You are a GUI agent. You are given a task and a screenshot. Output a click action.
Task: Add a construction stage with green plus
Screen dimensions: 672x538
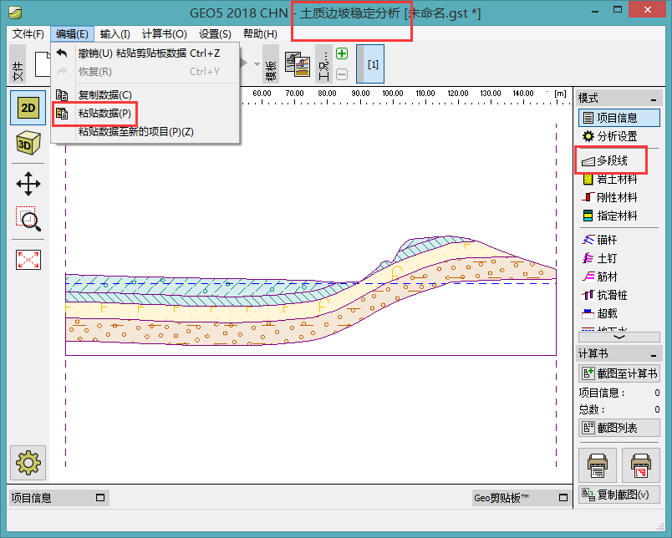click(342, 54)
